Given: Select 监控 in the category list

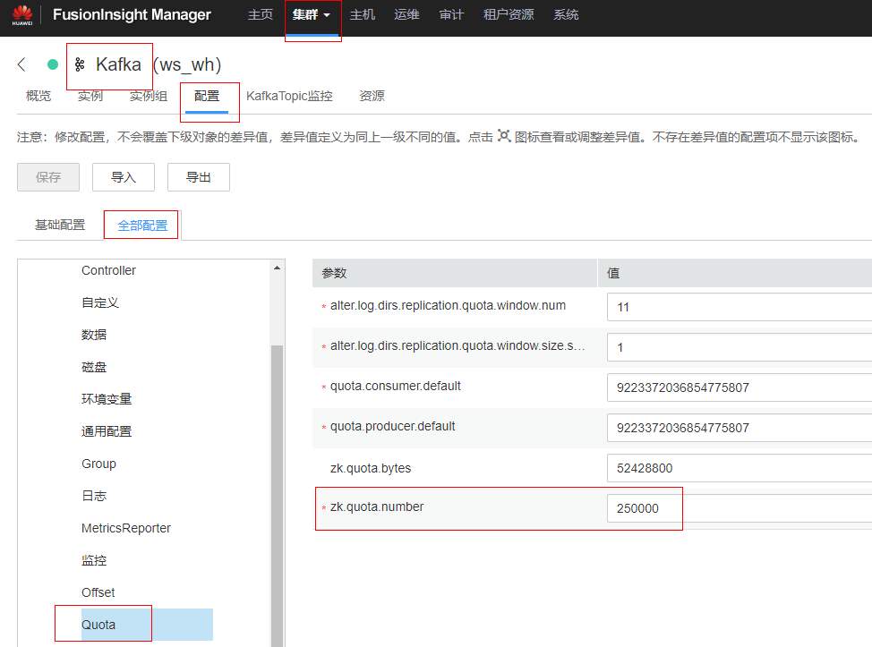Looking at the screenshot, I should point(94,560).
